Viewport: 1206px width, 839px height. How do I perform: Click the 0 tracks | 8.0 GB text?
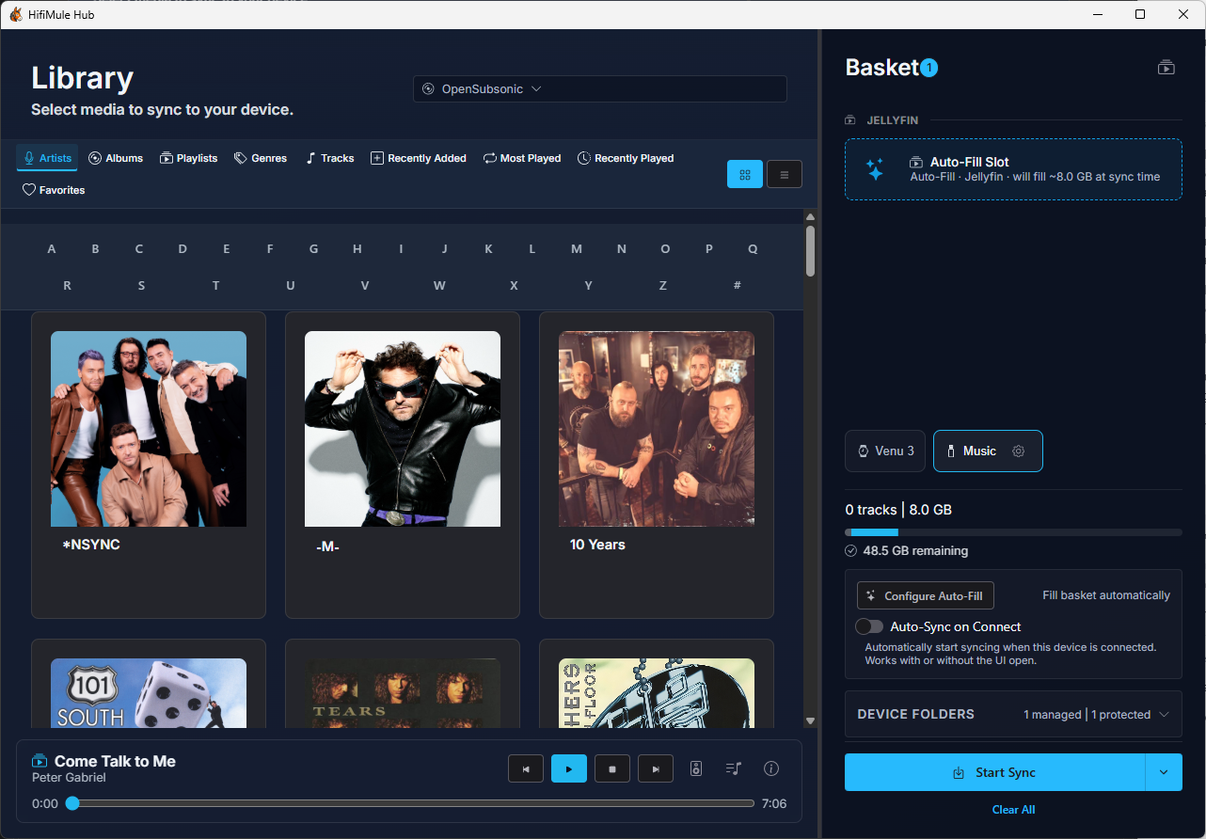point(898,510)
